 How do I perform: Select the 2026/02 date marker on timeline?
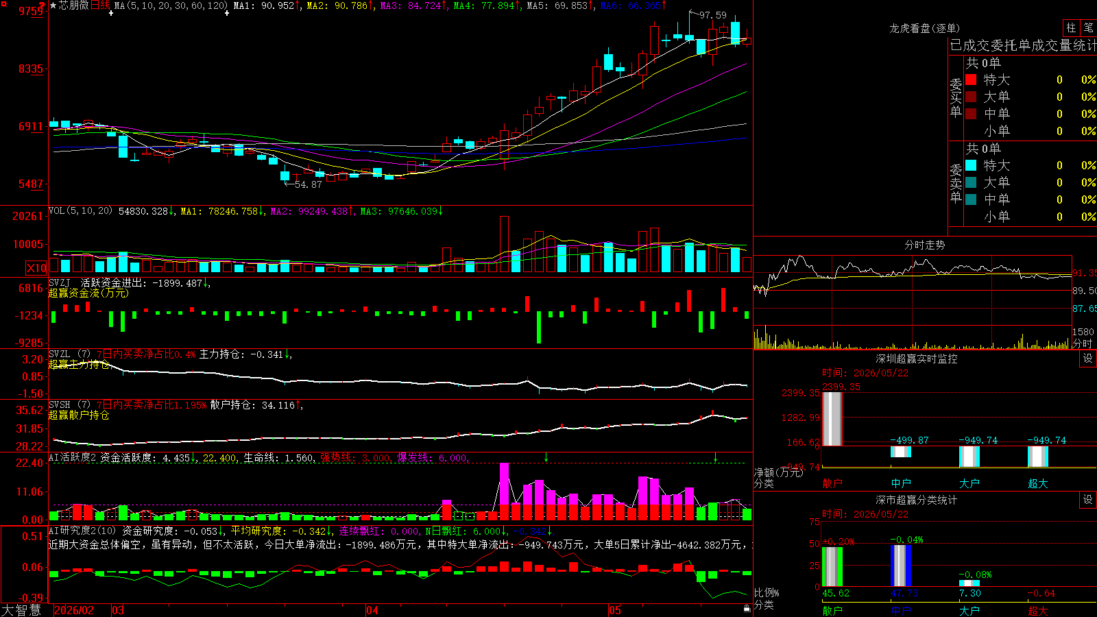coord(74,610)
